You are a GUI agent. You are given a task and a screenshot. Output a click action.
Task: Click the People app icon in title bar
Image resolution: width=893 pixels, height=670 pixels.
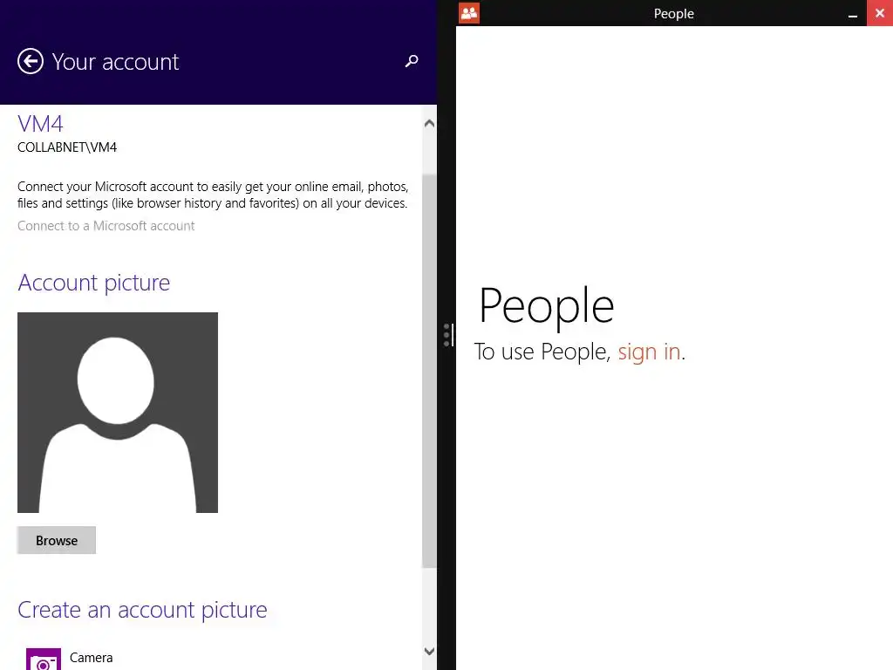point(469,13)
